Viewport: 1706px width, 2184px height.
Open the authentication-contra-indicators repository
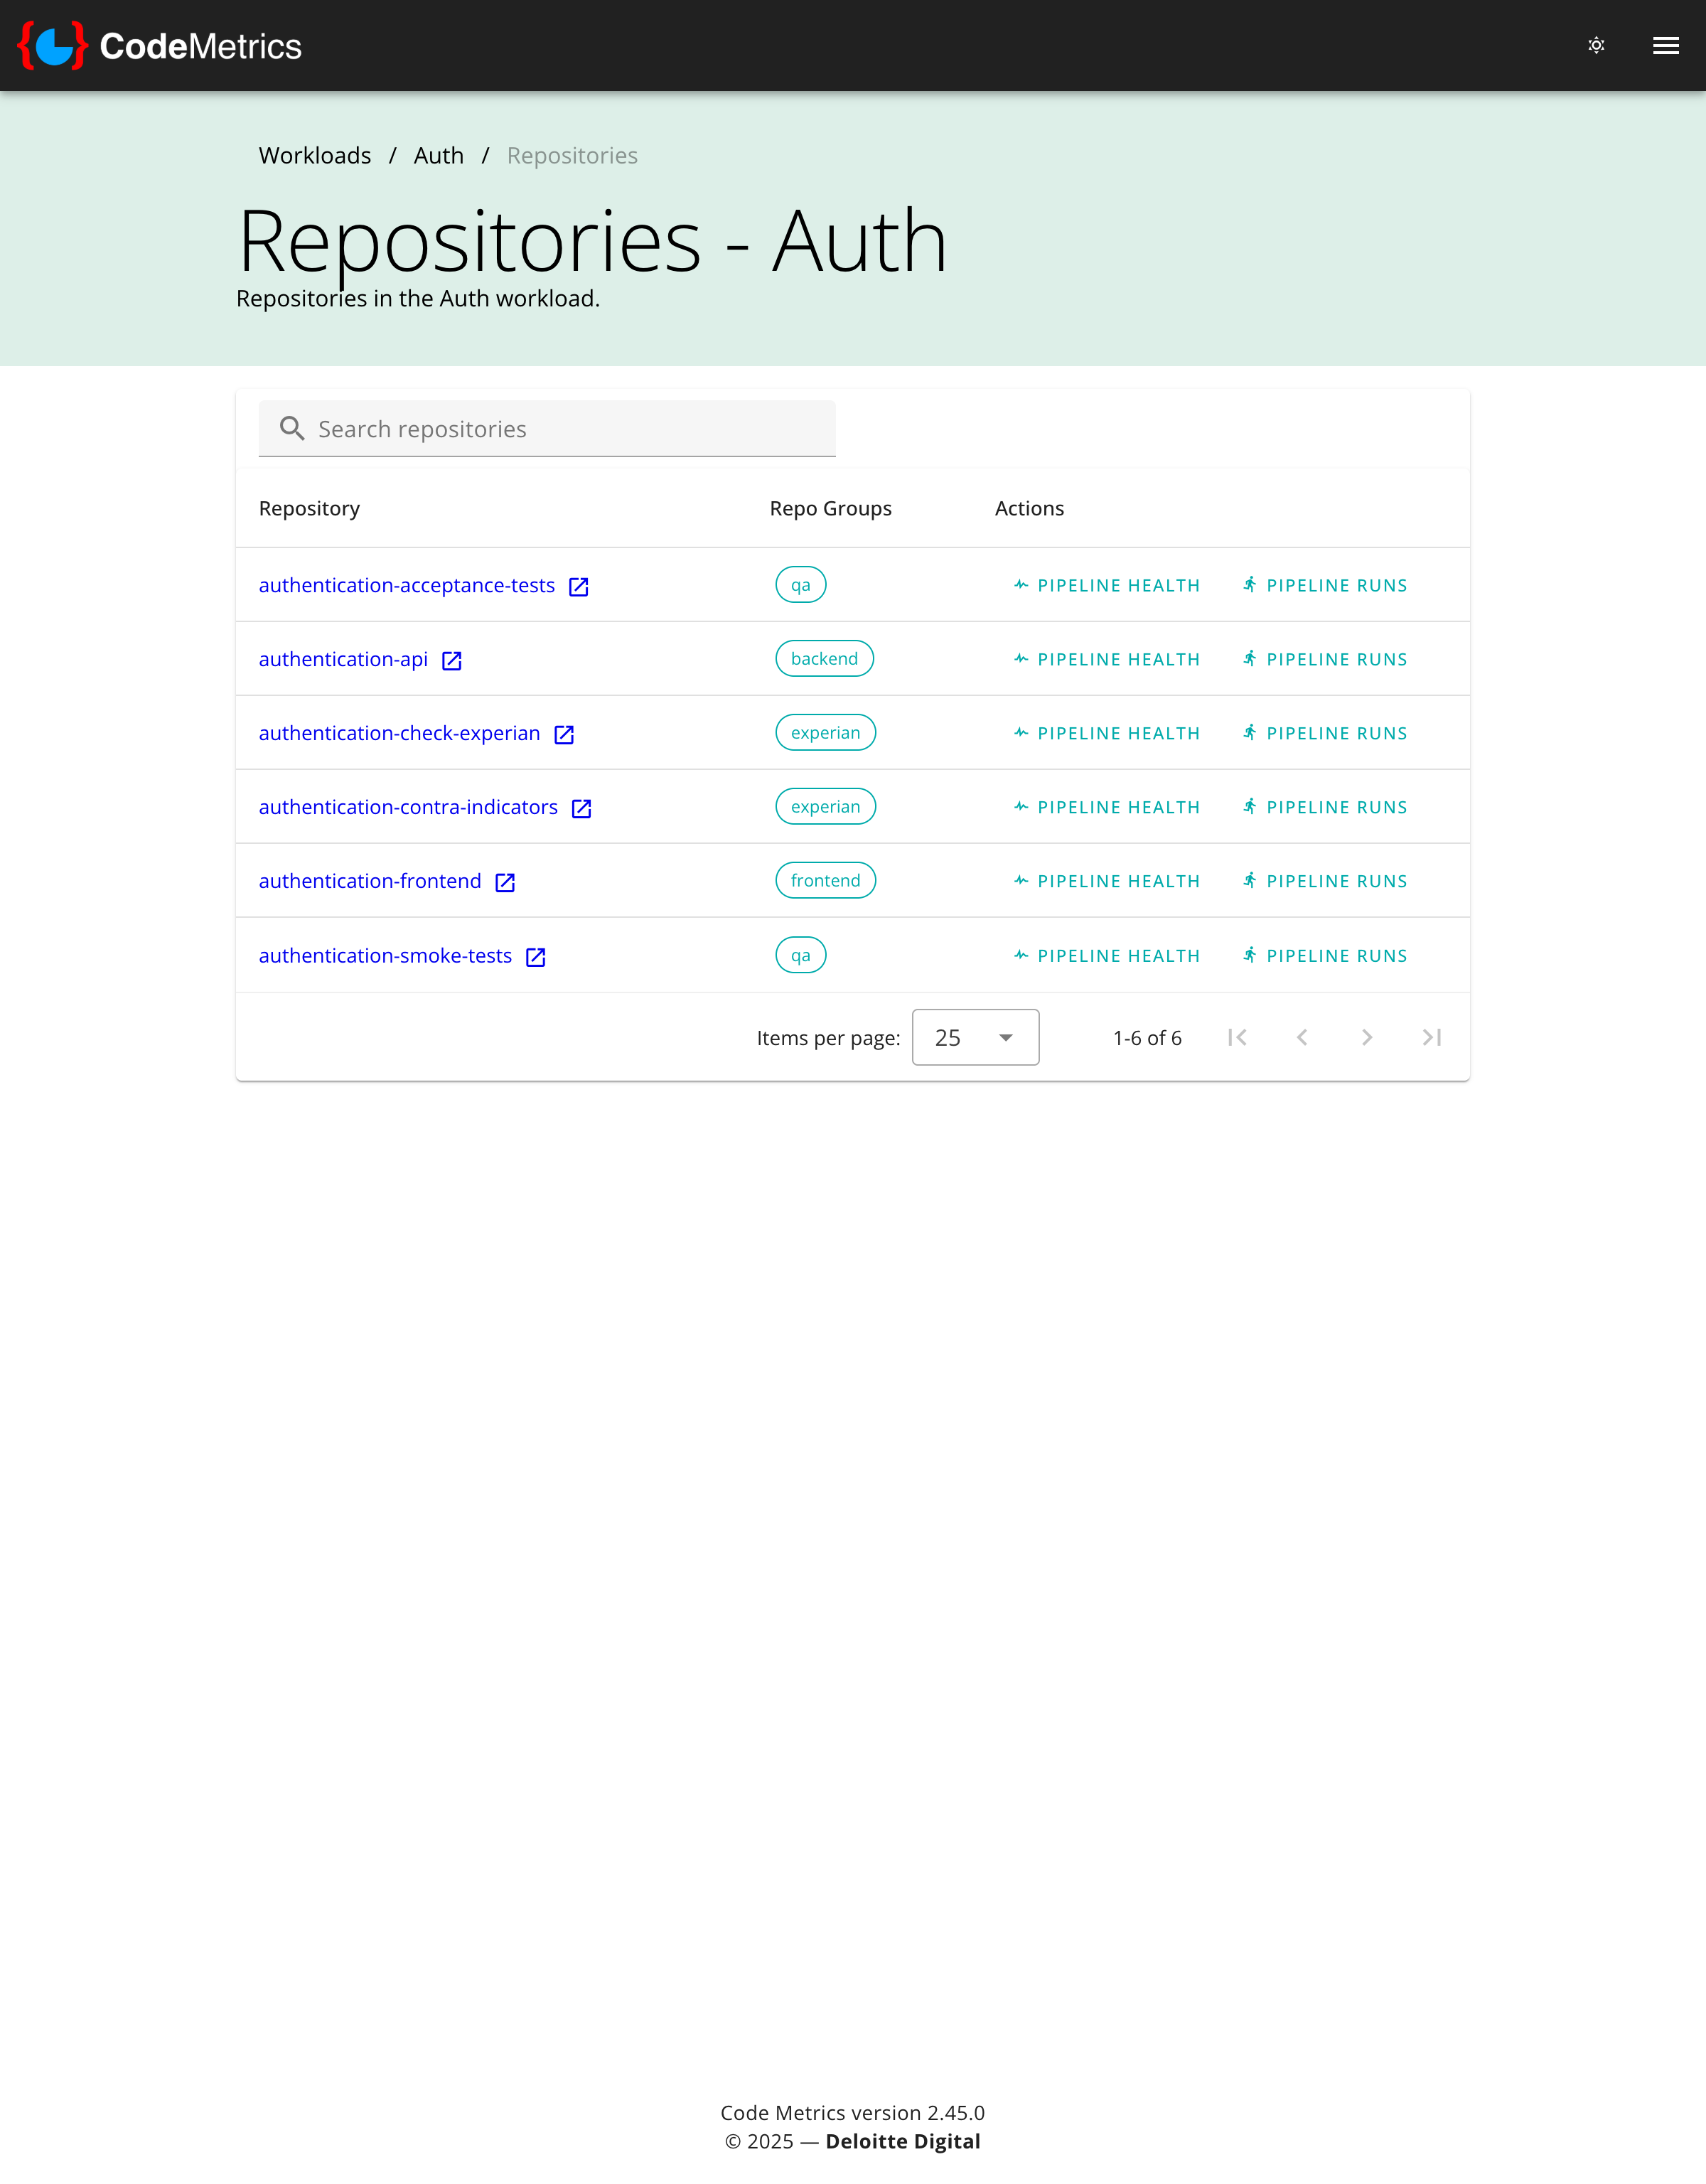point(407,806)
